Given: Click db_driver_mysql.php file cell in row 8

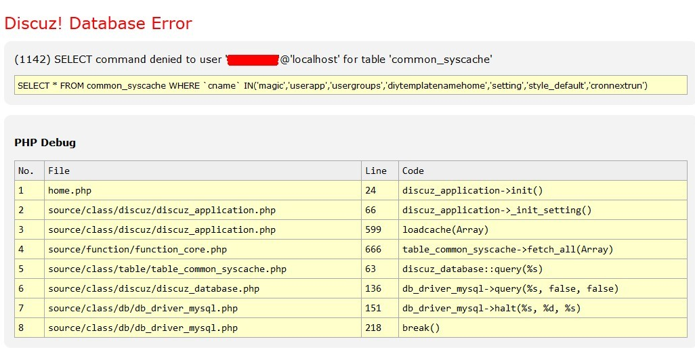Looking at the screenshot, I should click(x=203, y=328).
